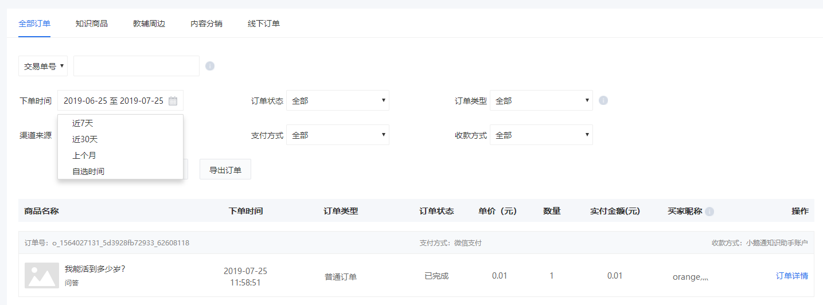Click product name 我能活到多少岁?
823x305 pixels.
[95, 268]
